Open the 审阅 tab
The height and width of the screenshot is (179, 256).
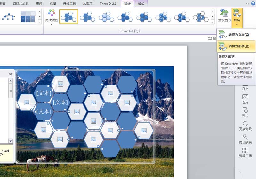click(x=39, y=4)
